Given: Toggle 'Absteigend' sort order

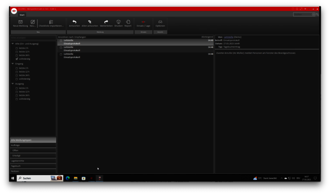Looking at the screenshot, I should point(207,37).
